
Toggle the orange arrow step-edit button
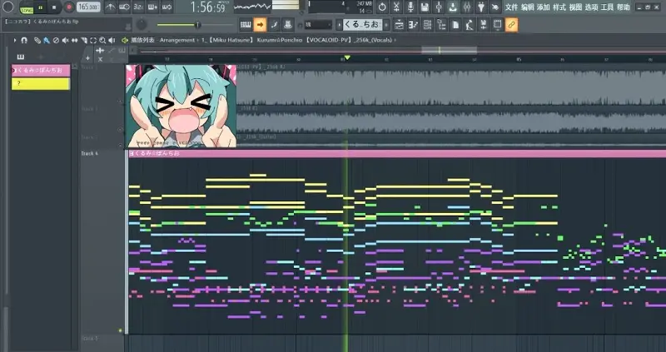point(260,25)
